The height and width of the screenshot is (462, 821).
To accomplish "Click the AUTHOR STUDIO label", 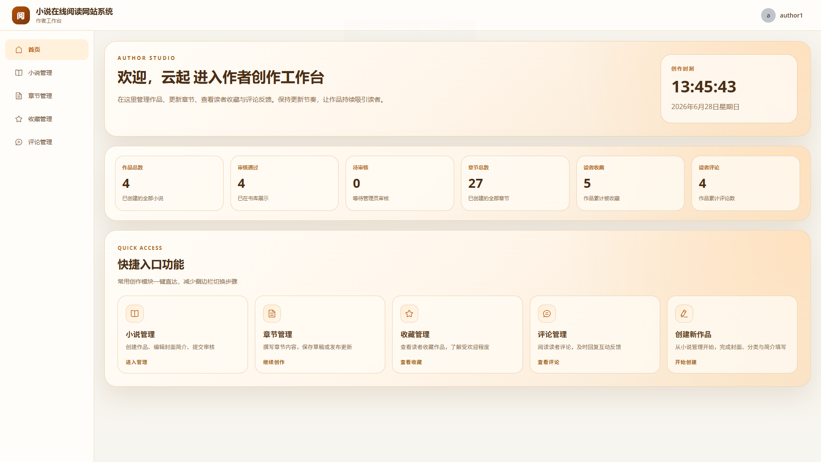I will 146,58.
